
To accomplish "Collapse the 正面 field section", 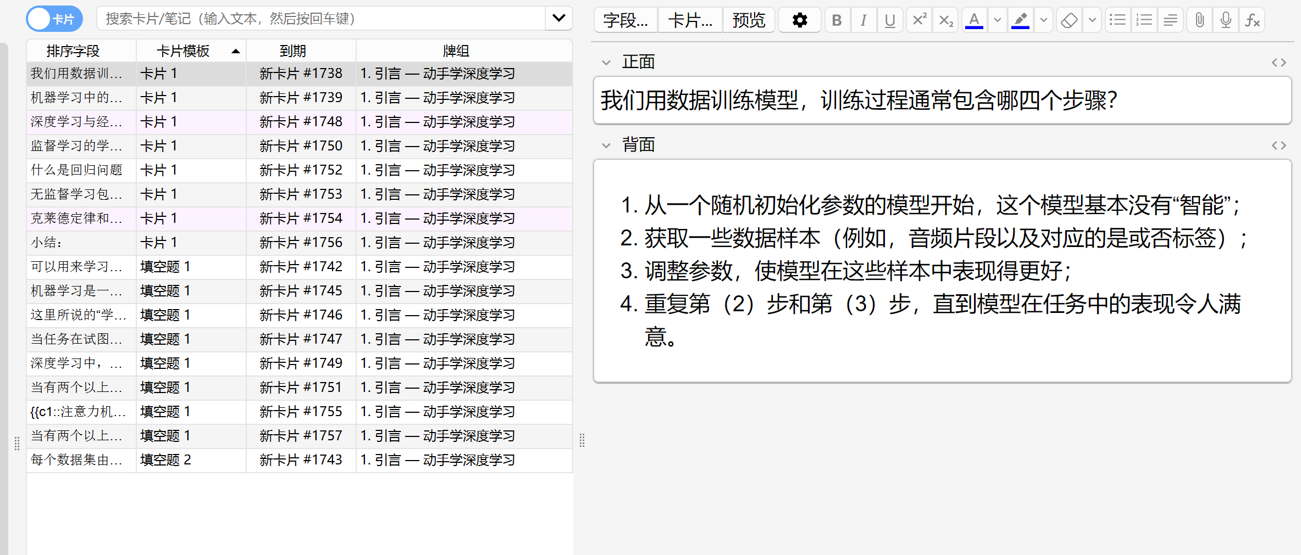I will [x=606, y=63].
